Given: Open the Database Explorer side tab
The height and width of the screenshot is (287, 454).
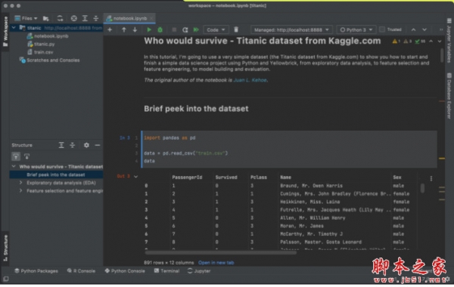Looking at the screenshot, I should (449, 97).
